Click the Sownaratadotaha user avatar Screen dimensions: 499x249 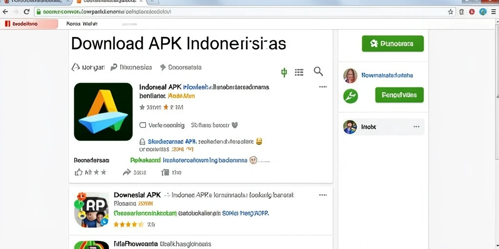[x=350, y=75]
